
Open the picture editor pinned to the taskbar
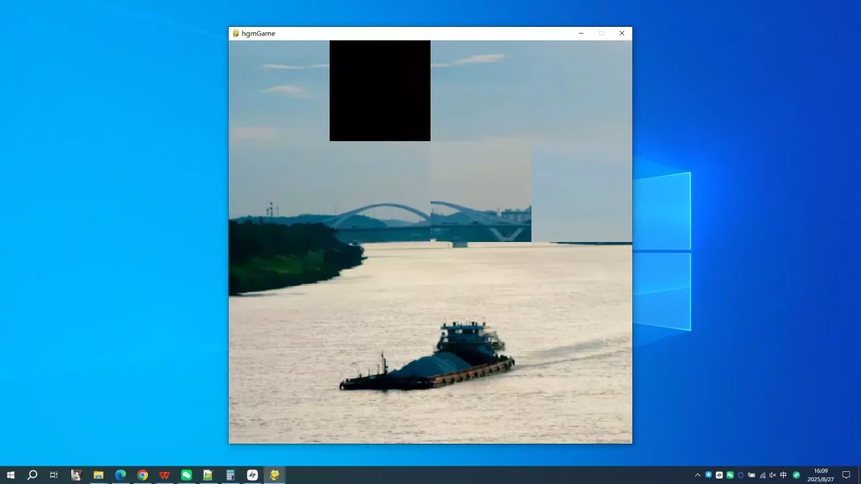click(208, 475)
